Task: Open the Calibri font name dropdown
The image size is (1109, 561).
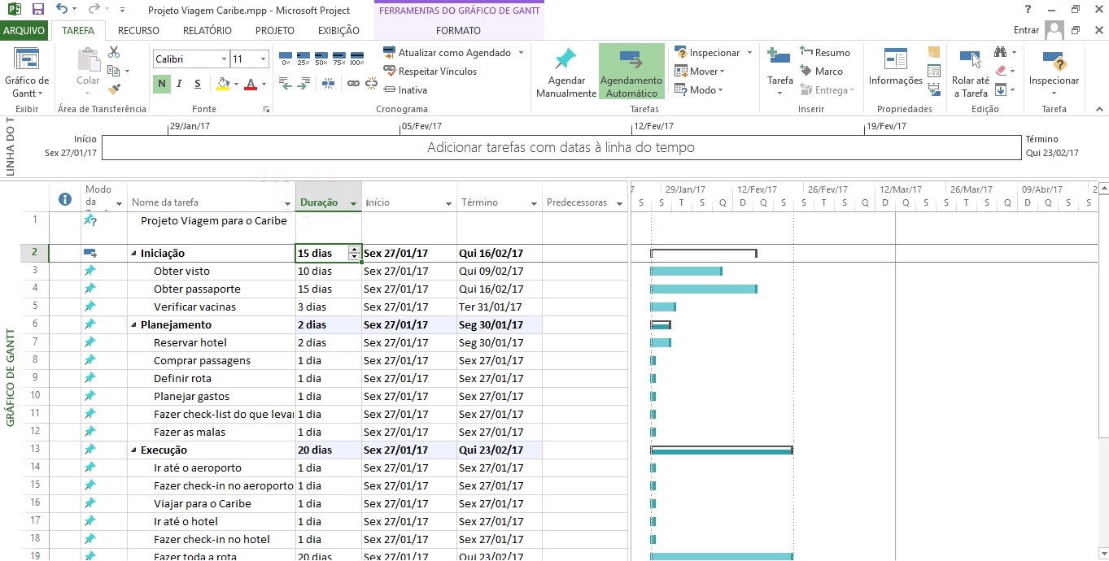Action: click(x=224, y=59)
